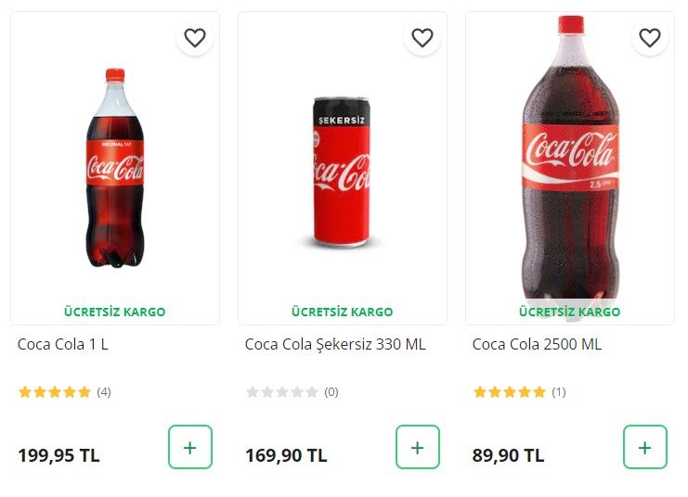The height and width of the screenshot is (497, 688).
Task: Open the Coca Cola 1 L product title
Action: pos(63,344)
